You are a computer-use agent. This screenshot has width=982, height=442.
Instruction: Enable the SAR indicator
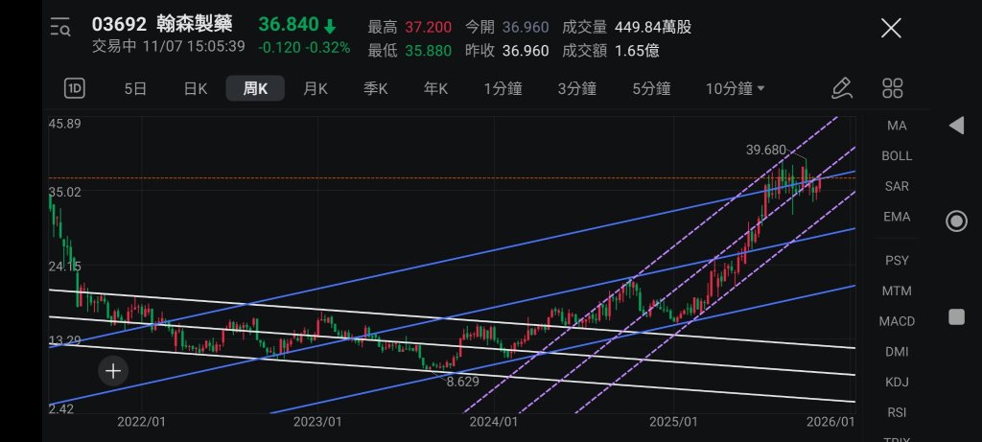pos(897,187)
